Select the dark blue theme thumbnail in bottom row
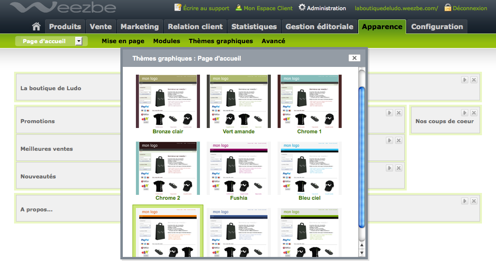This screenshot has width=496, height=271. tap(238, 232)
